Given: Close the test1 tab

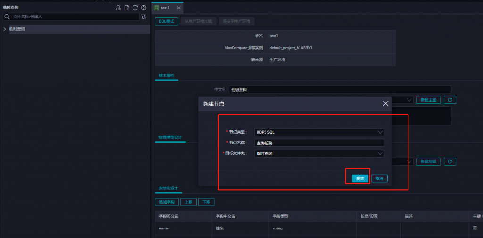Looking at the screenshot, I should (x=179, y=8).
